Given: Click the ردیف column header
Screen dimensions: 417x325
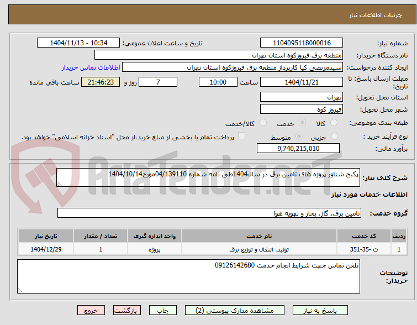Looking at the screenshot, I should pos(399,236).
